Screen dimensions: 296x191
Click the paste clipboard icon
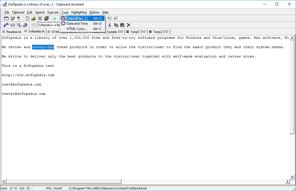(x=122, y=25)
